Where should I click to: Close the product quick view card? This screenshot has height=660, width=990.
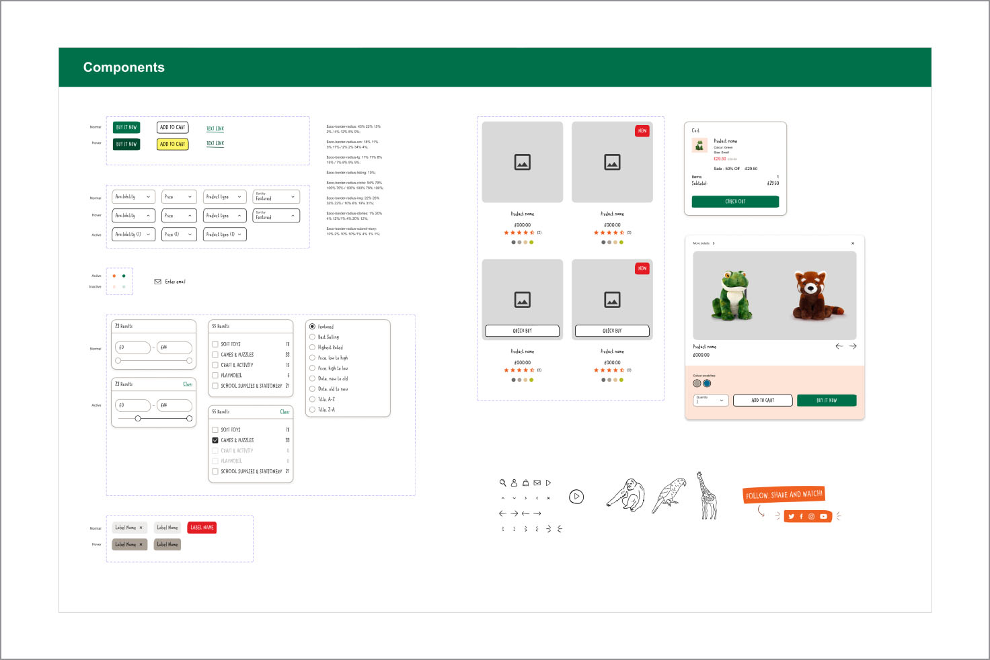[x=853, y=243]
